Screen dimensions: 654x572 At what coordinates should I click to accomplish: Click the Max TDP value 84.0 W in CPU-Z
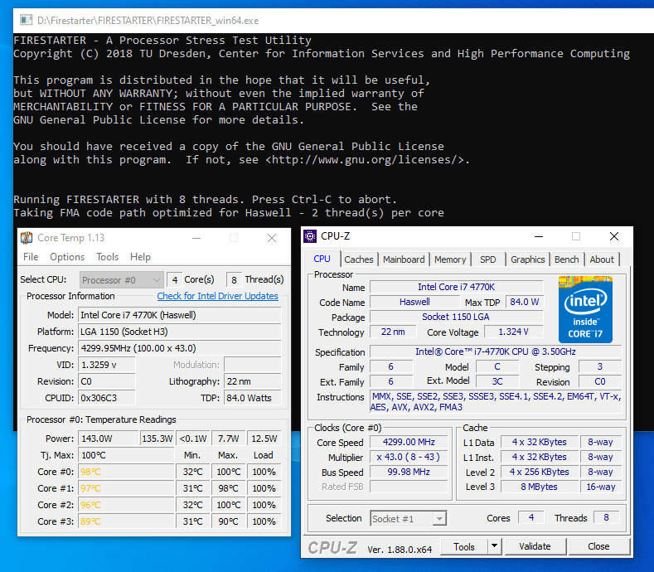(x=525, y=302)
